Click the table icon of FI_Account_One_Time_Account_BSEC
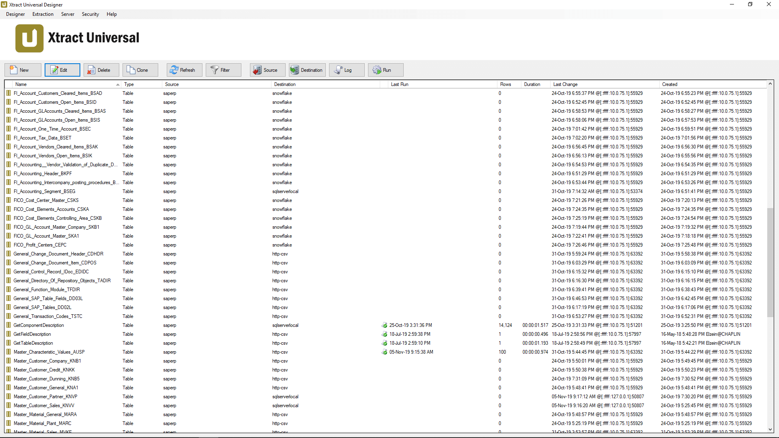 pyautogui.click(x=9, y=129)
